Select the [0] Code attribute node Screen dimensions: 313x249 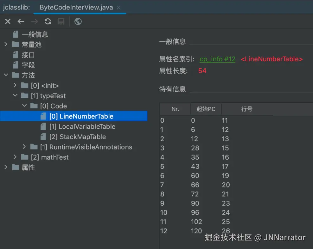(54, 106)
